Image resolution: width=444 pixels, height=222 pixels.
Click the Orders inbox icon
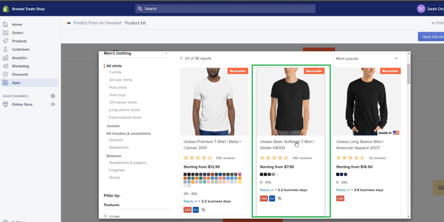click(x=5, y=33)
